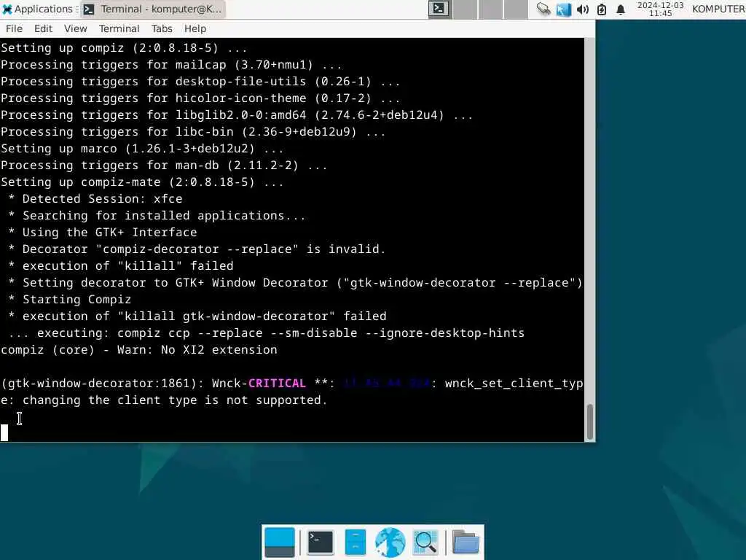Click the blue cursor tray icon
Screen dimensions: 746x560
coord(563,9)
